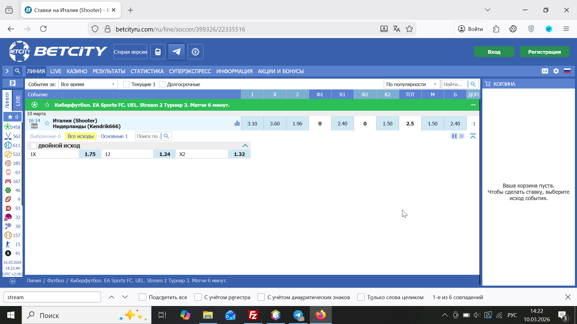Check the ДВОЙНОЙ ИСХОД checkbox
This screenshot has height=324, width=577.
34,146
